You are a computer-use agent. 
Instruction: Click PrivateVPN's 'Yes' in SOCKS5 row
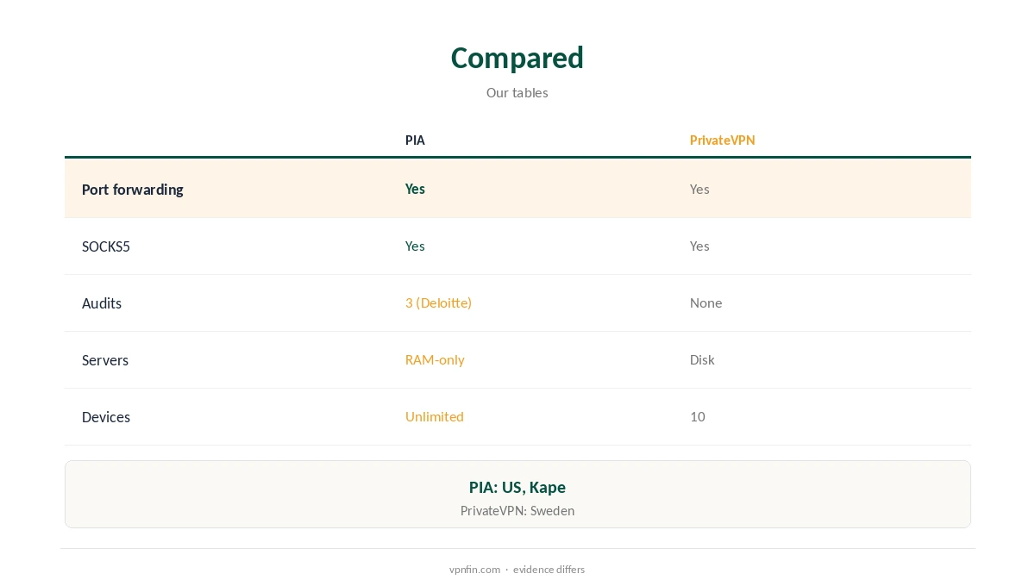tap(699, 246)
